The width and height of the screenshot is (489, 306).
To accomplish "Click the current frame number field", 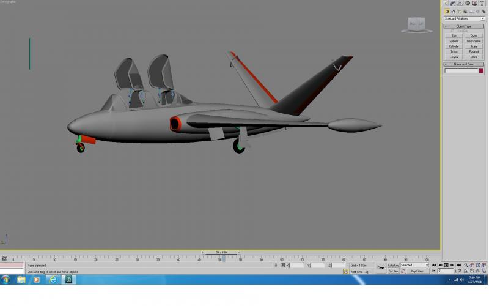I will pos(446,271).
